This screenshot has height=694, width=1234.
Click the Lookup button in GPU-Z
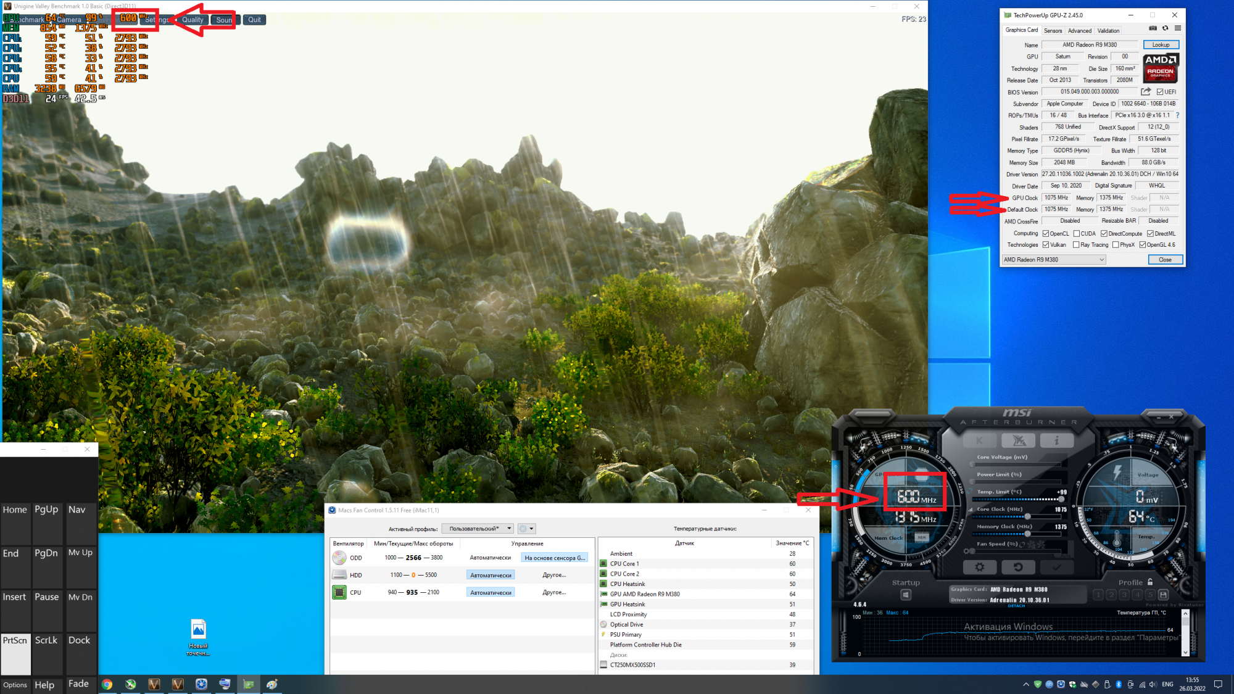(x=1161, y=45)
